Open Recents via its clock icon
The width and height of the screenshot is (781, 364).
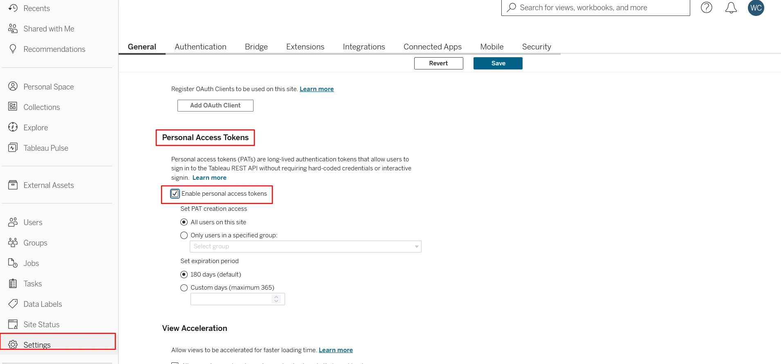13,8
